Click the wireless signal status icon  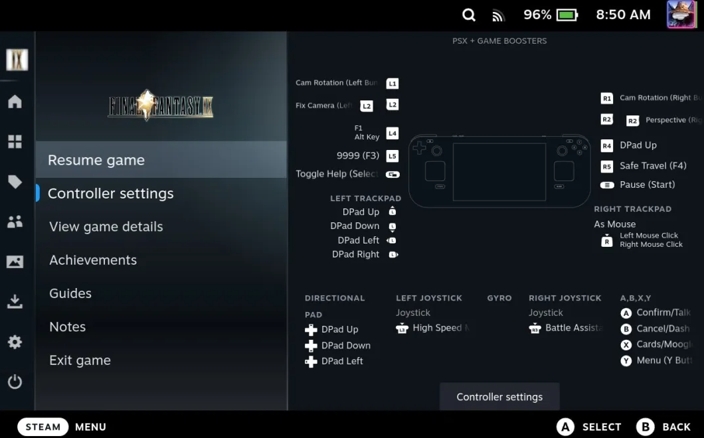(x=498, y=16)
